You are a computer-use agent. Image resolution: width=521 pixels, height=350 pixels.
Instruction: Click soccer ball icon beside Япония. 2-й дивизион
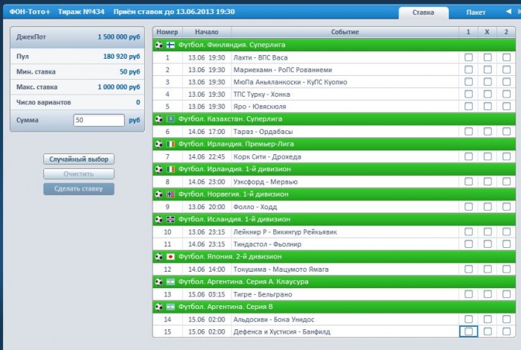coord(159,257)
